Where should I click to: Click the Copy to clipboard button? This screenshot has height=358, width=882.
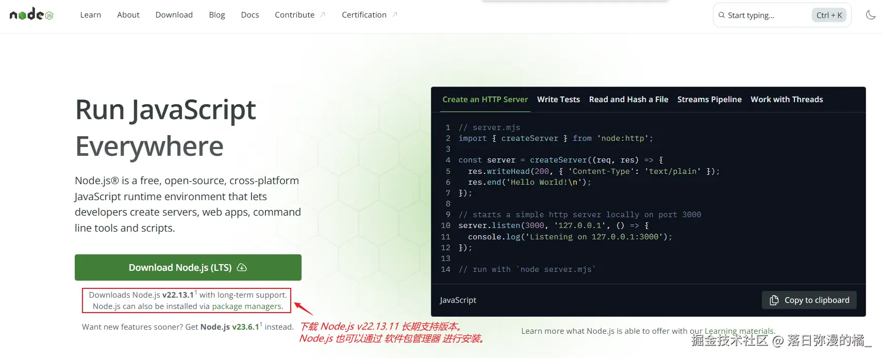pyautogui.click(x=809, y=300)
